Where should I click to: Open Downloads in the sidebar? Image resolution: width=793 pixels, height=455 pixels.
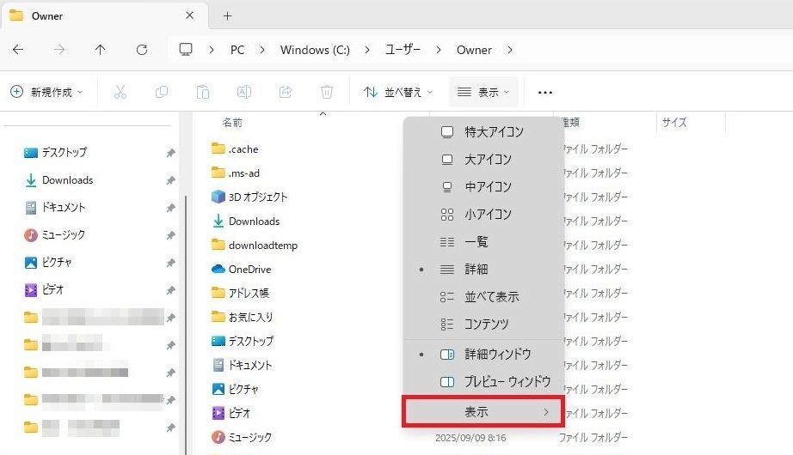(x=67, y=180)
